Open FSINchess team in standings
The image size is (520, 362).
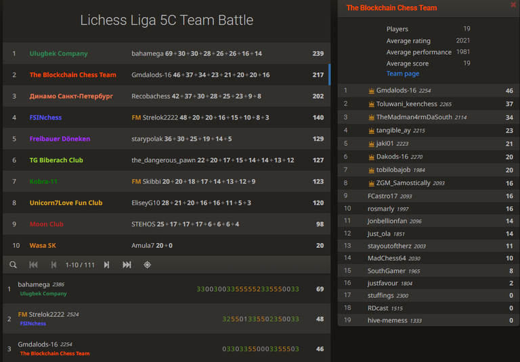click(x=167, y=118)
